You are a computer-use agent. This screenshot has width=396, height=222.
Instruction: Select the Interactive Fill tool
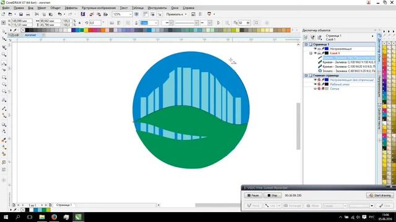(4, 147)
